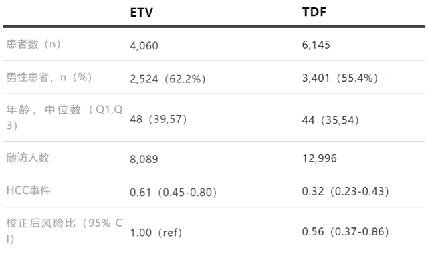Click the follow-up value 12,996
The image size is (428, 254).
320,158
